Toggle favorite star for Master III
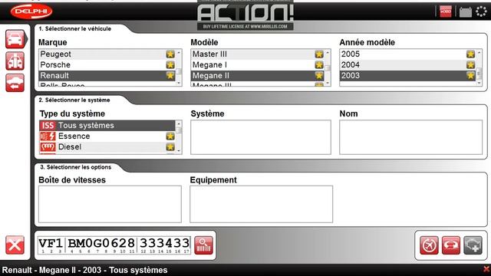The width and height of the screenshot is (491, 276). tap(319, 54)
